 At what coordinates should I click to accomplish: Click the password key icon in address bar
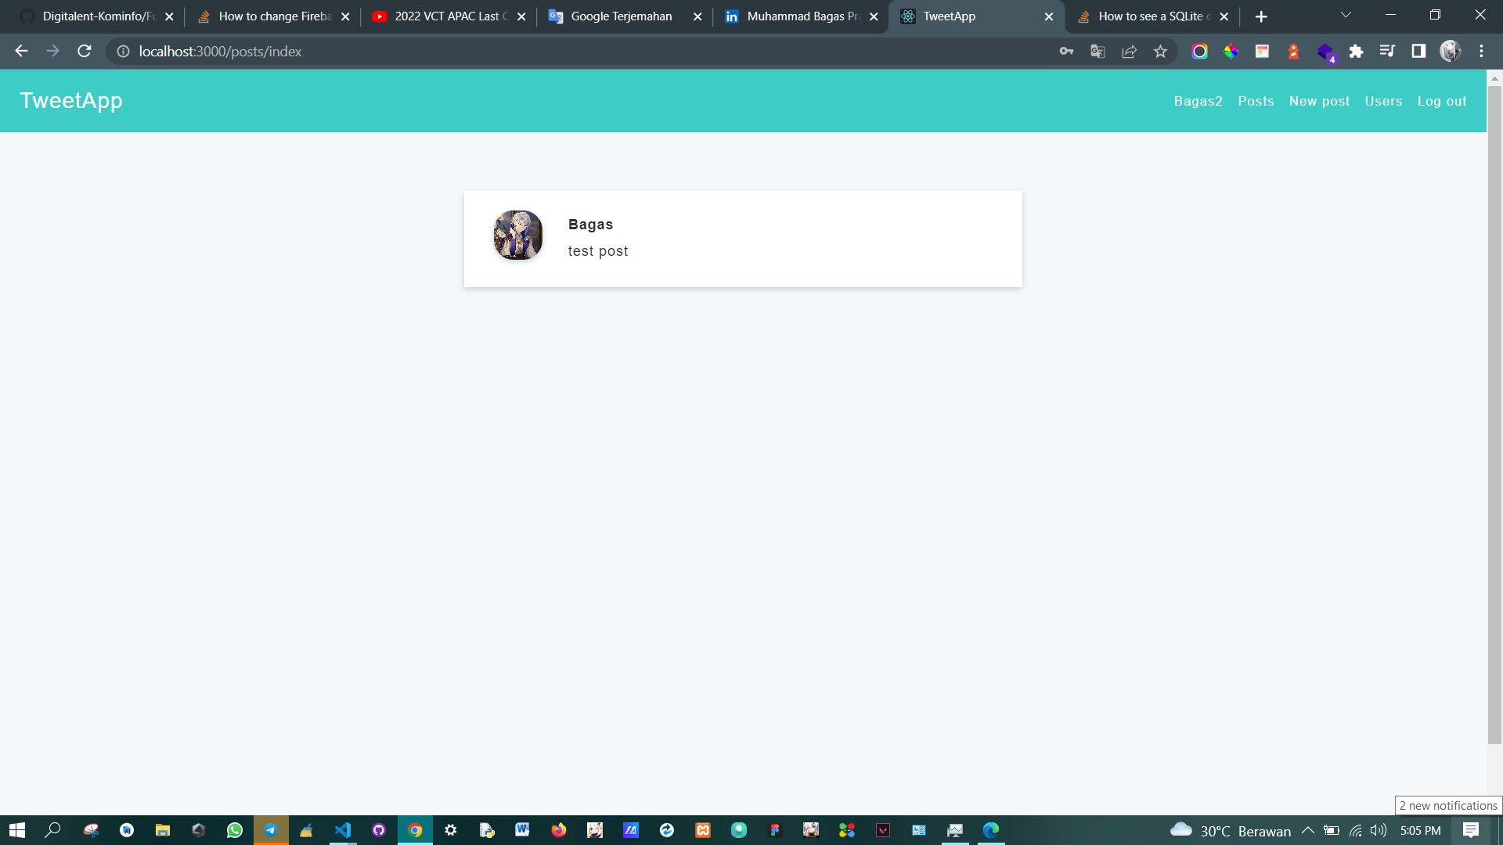1066,52
